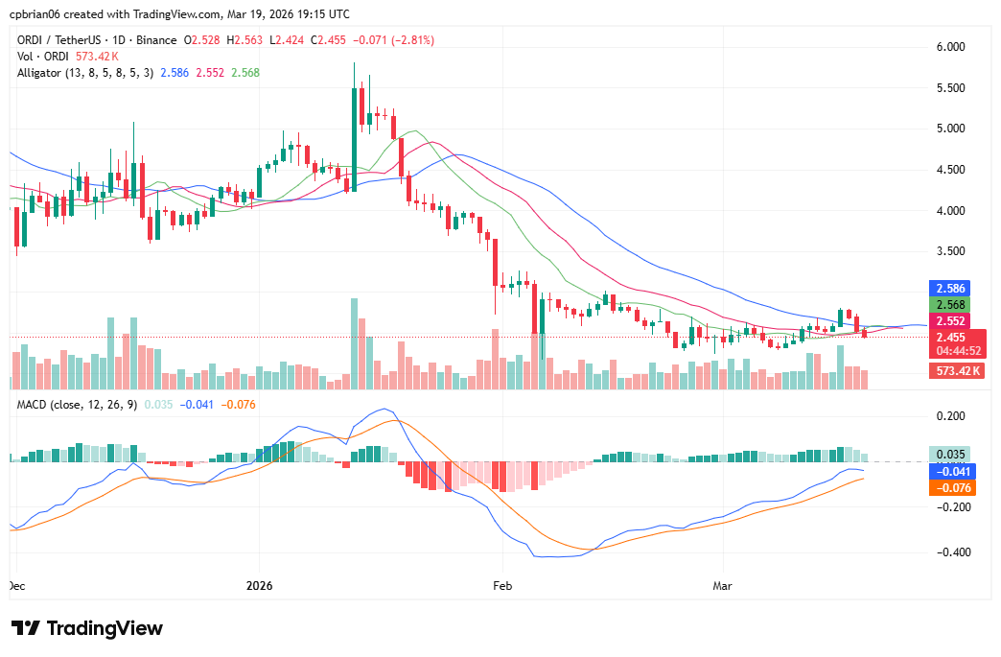
Task: Click the Feb label on time axis
Action: [498, 583]
